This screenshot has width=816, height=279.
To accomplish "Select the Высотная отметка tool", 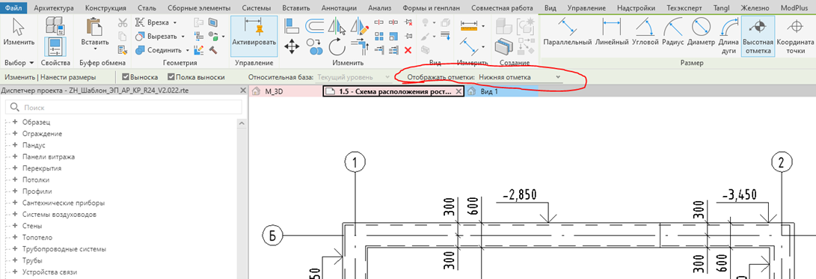I will pos(758,36).
